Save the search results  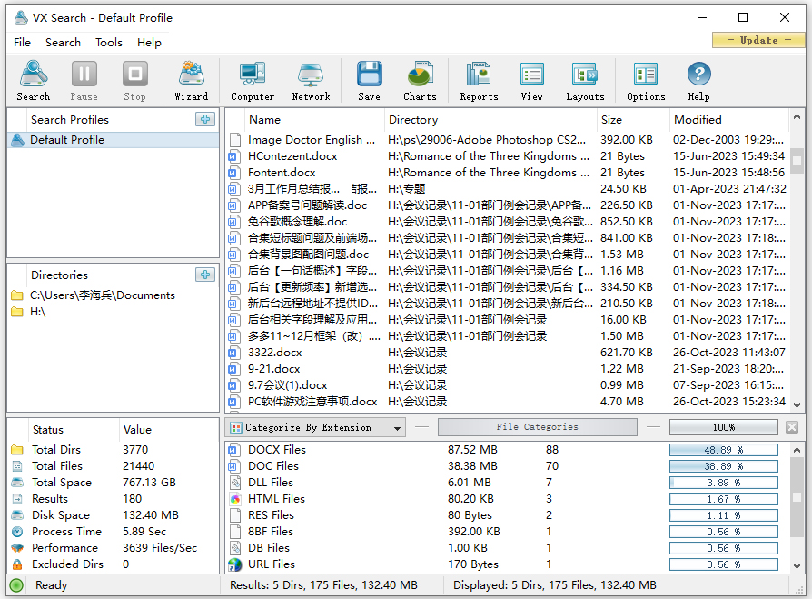[369, 81]
